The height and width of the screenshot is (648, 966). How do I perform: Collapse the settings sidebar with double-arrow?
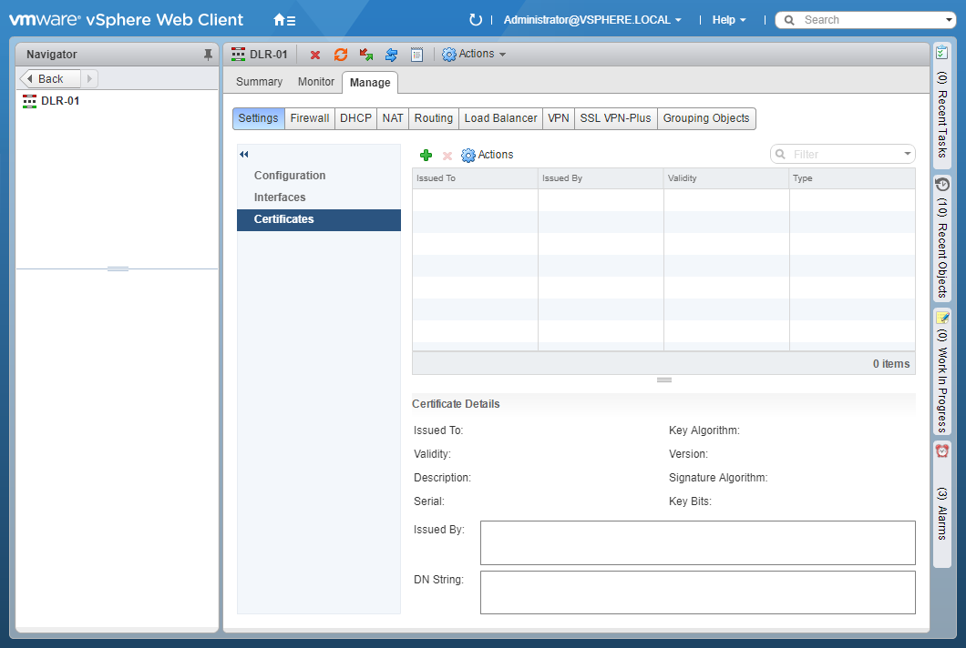pyautogui.click(x=244, y=155)
